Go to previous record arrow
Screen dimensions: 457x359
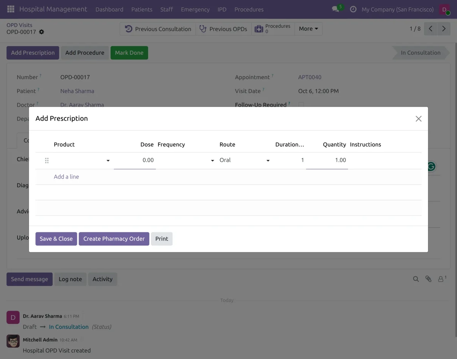click(430, 29)
